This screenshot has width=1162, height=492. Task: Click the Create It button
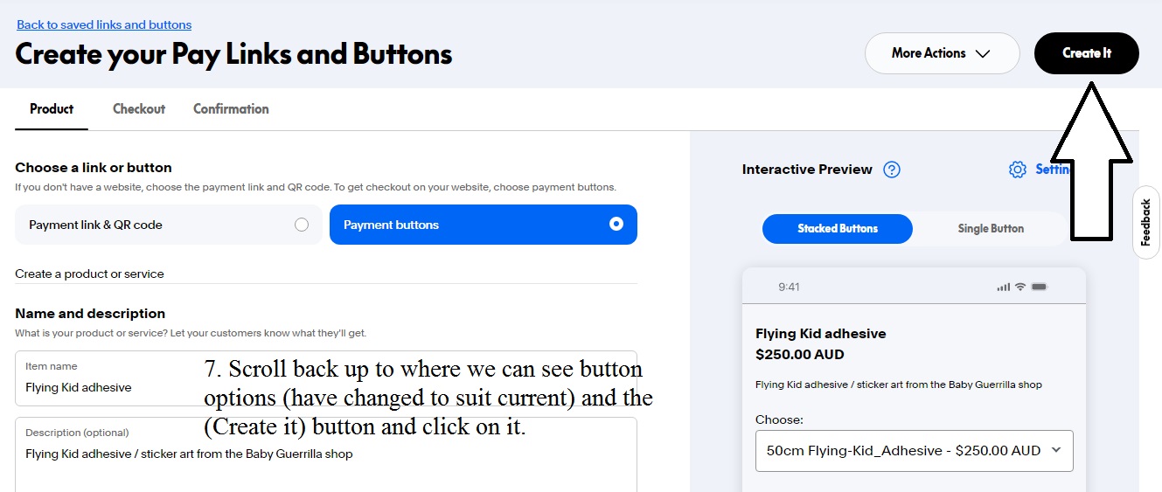click(1087, 53)
